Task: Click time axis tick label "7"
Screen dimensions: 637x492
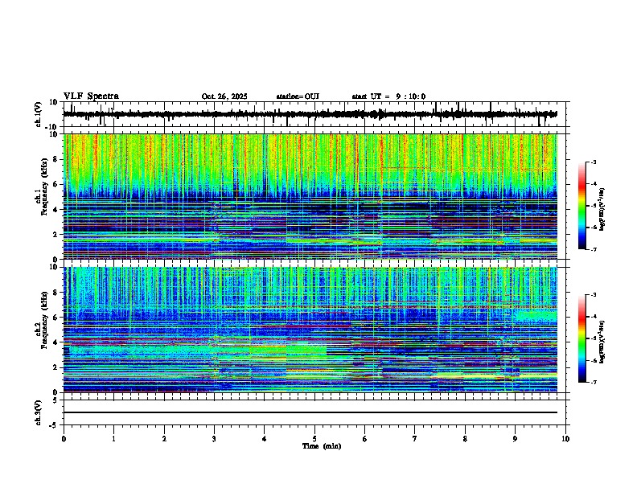Action: point(415,439)
